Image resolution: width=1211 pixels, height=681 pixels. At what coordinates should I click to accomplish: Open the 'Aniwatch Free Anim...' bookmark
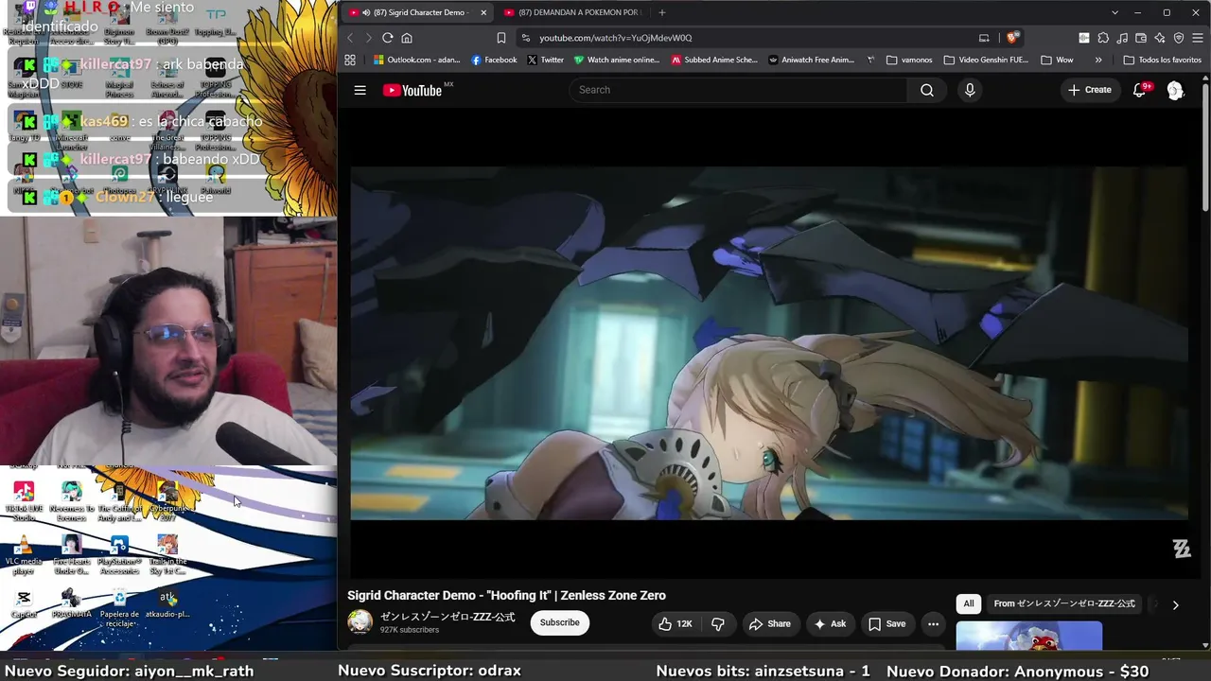pos(812,60)
